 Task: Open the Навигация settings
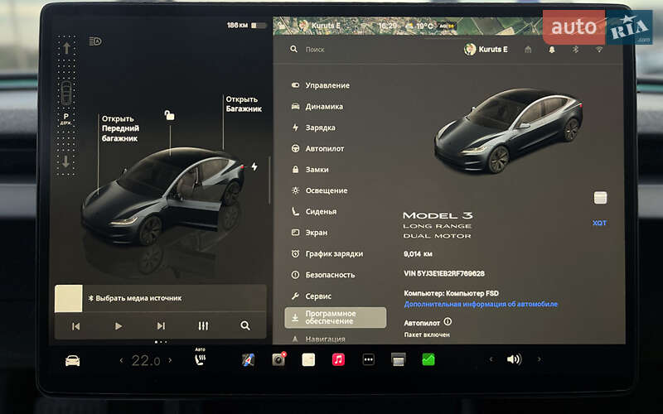pyautogui.click(x=318, y=339)
